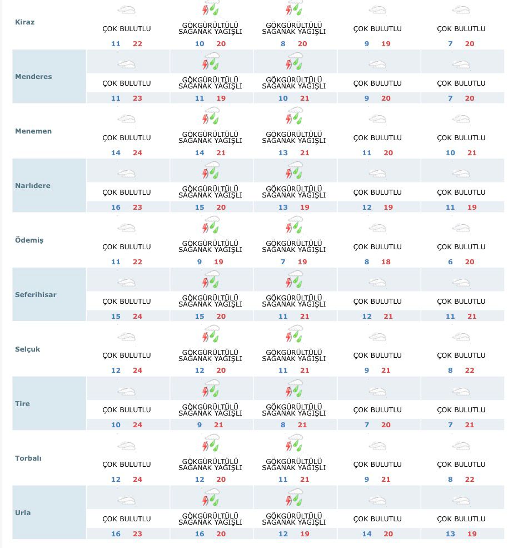Click Tire's third-day thunderstorm icon
508x548 pixels.
coord(294,389)
